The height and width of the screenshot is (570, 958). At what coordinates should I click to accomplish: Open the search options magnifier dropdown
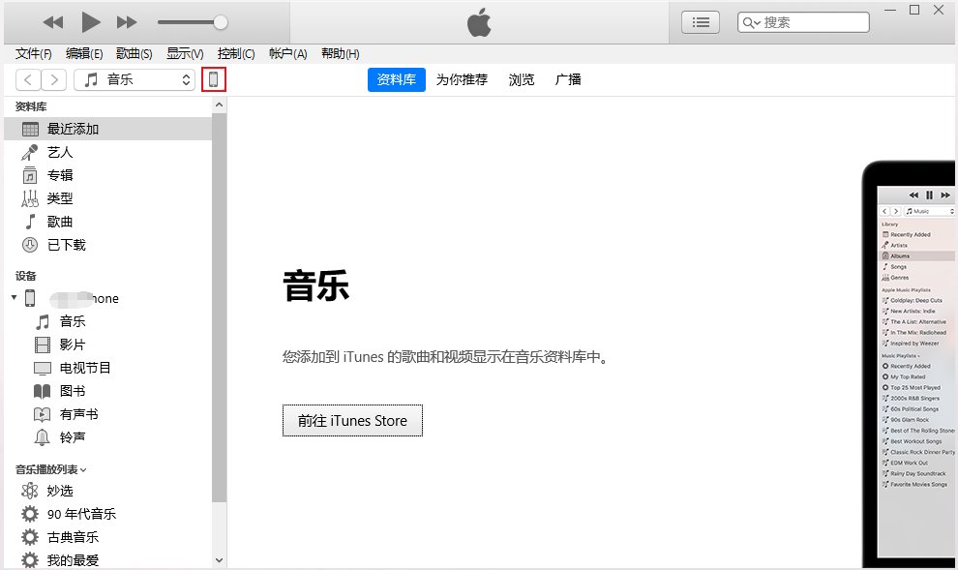click(x=752, y=23)
